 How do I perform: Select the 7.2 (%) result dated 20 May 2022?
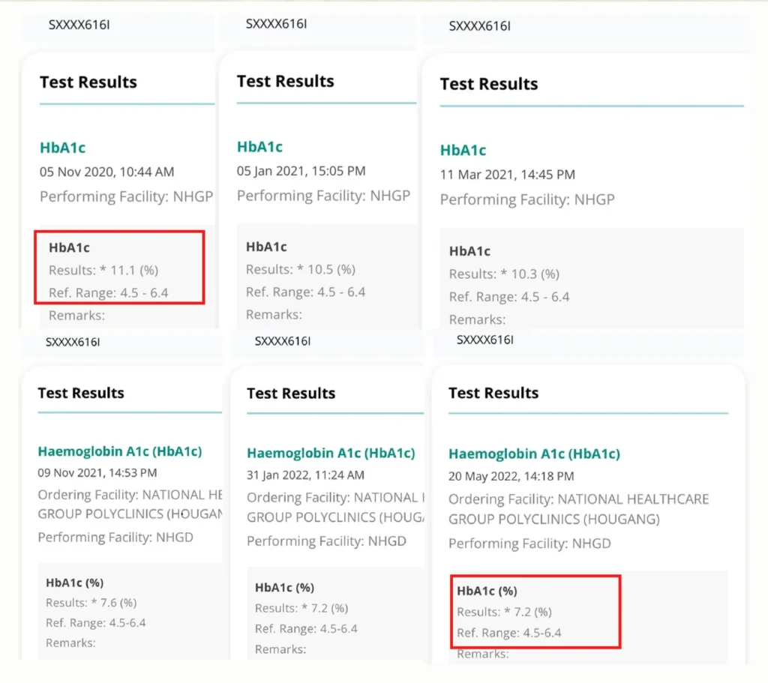click(504, 612)
